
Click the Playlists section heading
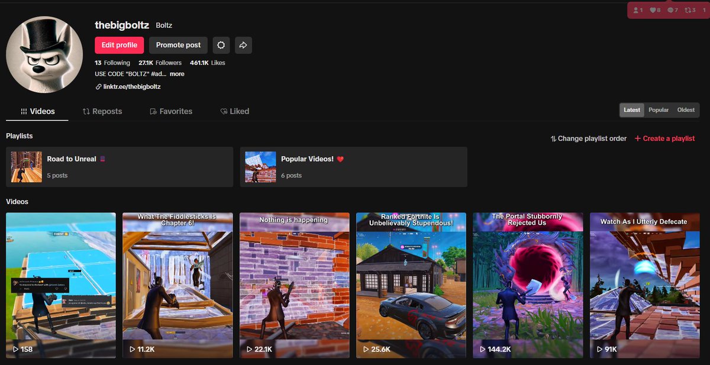click(x=20, y=136)
